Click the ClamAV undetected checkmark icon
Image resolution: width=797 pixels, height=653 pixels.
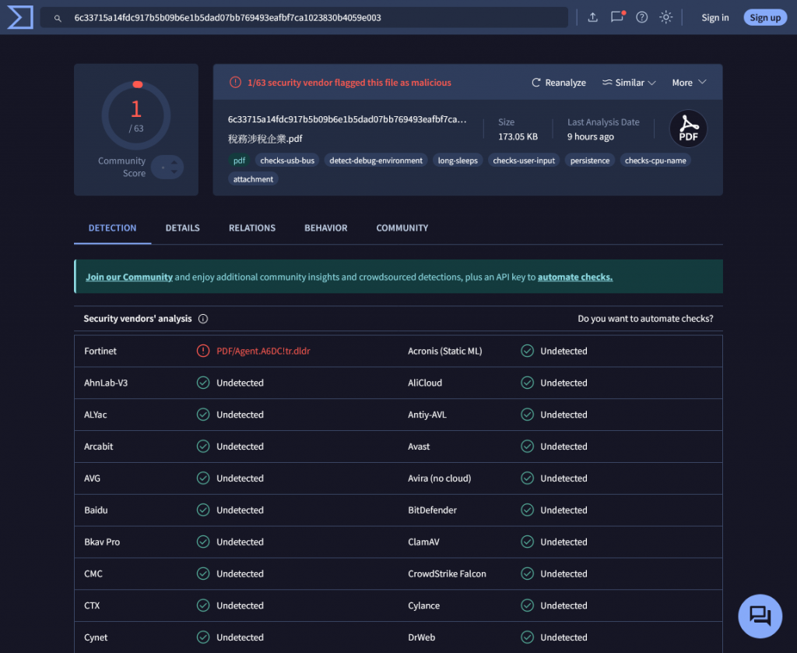(528, 542)
